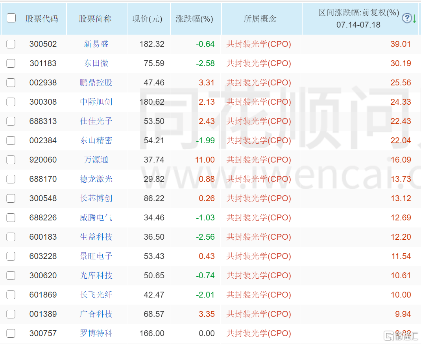The height and width of the screenshot is (344, 421).
Task: Open the help tooltip on 区间涨跌幅 column
Action: pos(406,18)
